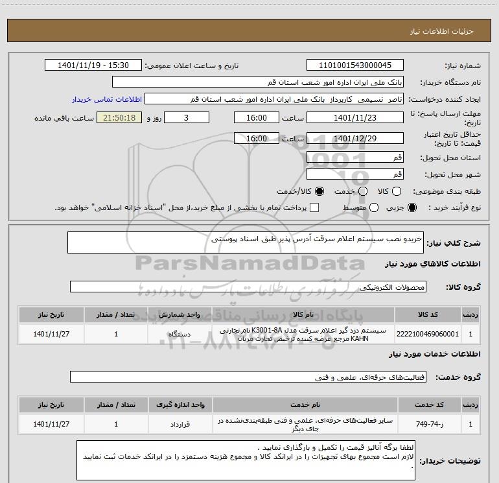Click the واحد اندازه گیری column header
Image resolution: width=499 pixels, height=483 pixels.
point(180,405)
